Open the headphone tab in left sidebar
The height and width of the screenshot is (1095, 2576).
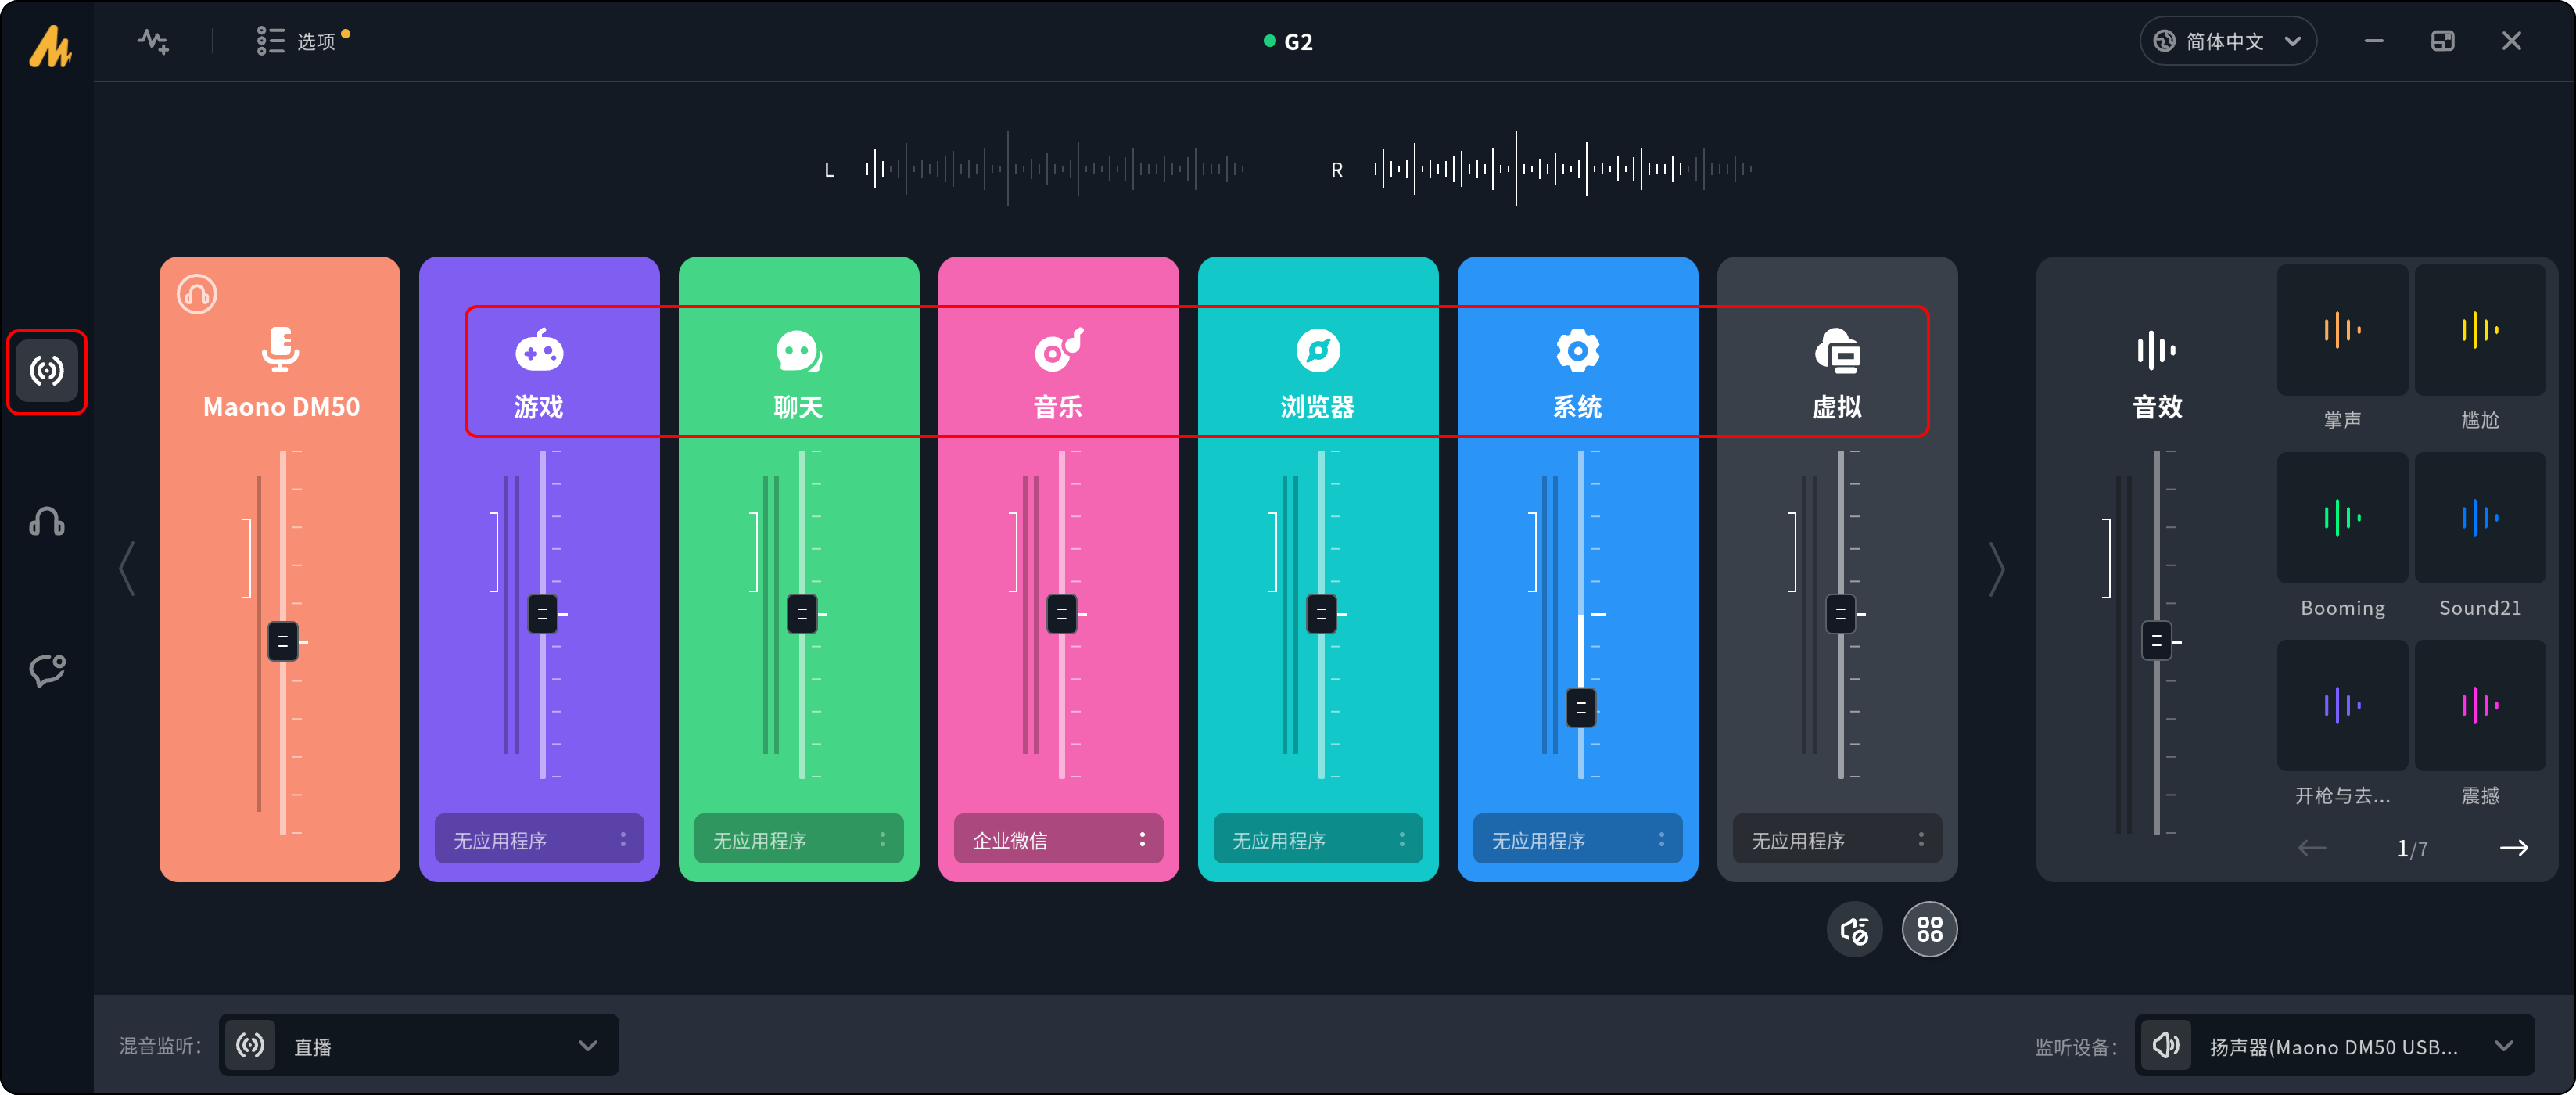pyautogui.click(x=47, y=521)
